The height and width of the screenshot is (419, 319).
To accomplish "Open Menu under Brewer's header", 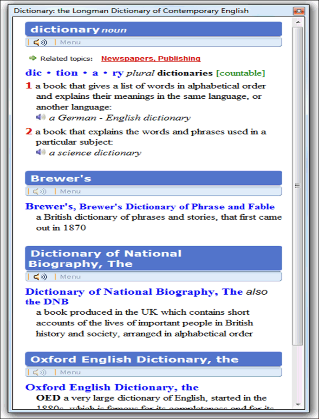I will pyautogui.click(x=71, y=191).
